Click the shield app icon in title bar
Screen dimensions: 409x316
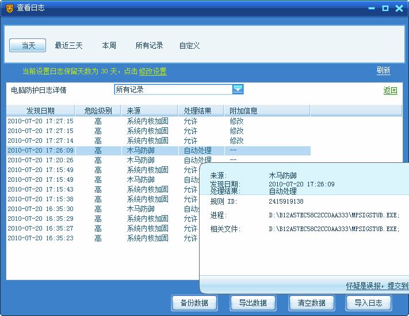point(9,8)
